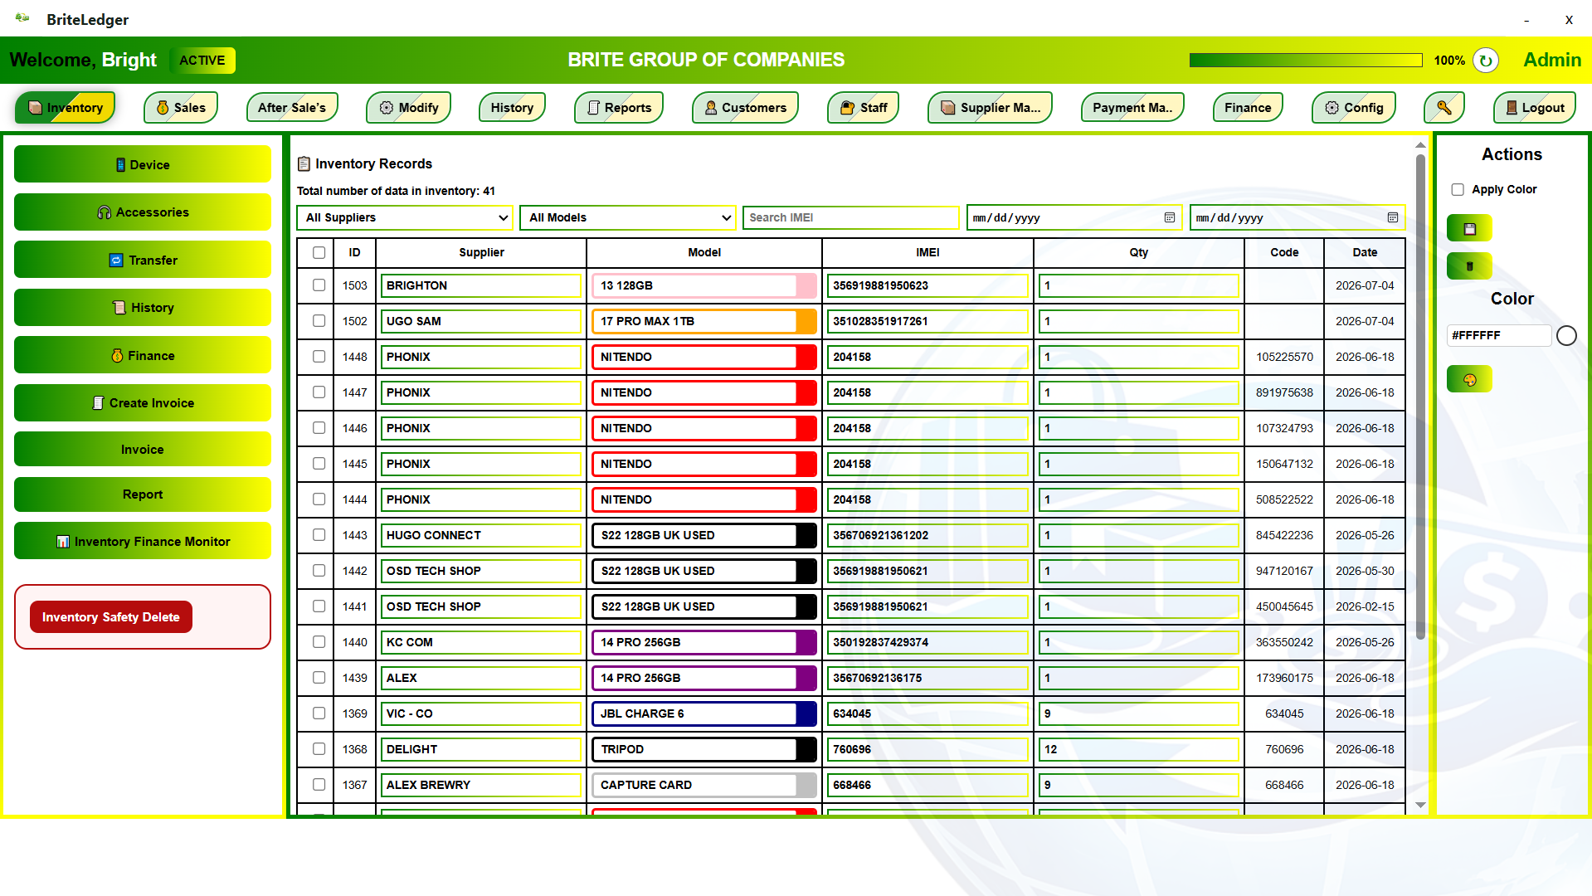Click the ACTIVE status badge
The width and height of the screenshot is (1592, 896).
[x=202, y=61]
